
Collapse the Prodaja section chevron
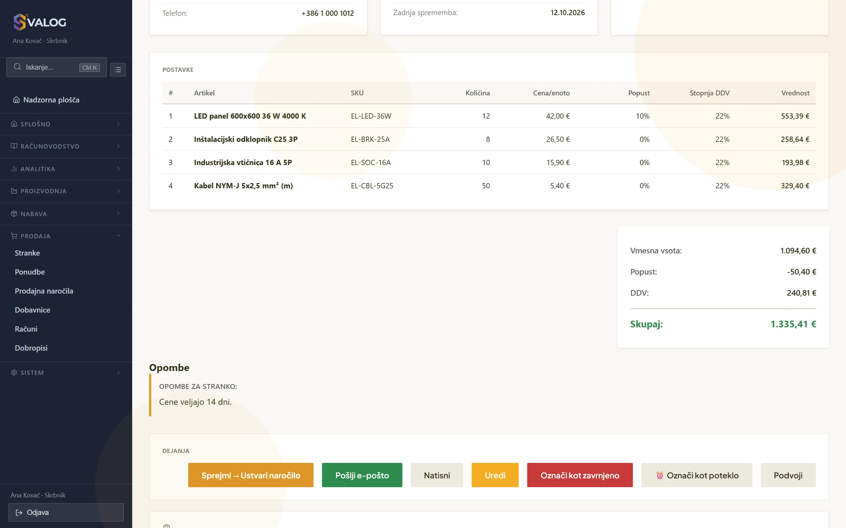118,236
